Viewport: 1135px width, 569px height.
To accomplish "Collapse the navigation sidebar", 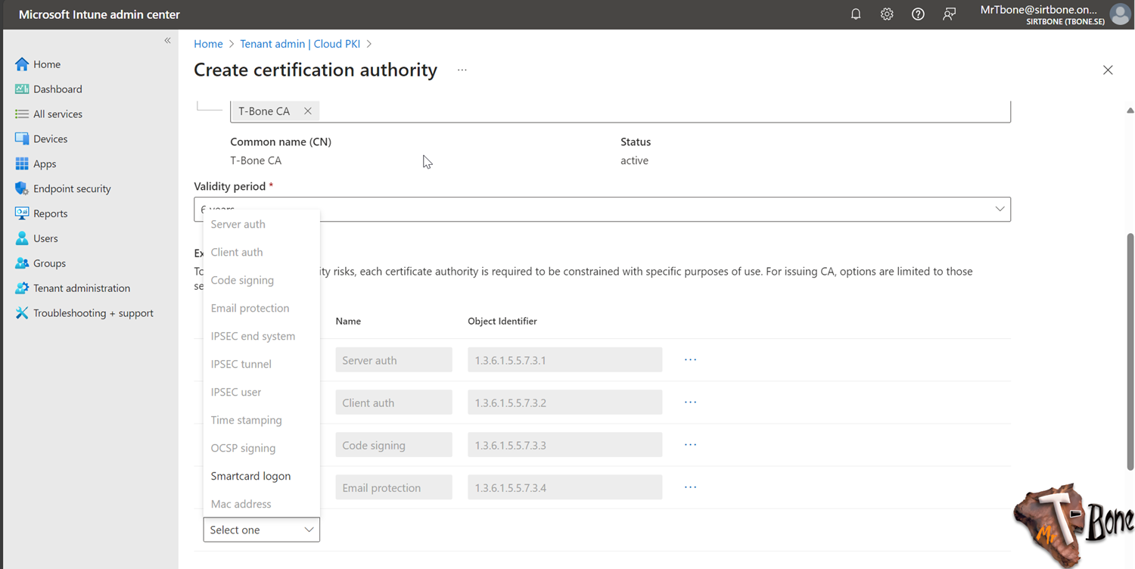I will click(167, 41).
